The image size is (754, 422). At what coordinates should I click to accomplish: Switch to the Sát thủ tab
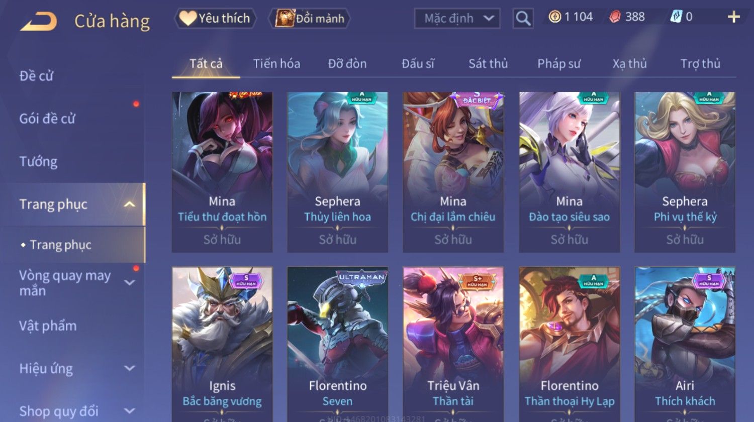pyautogui.click(x=488, y=64)
